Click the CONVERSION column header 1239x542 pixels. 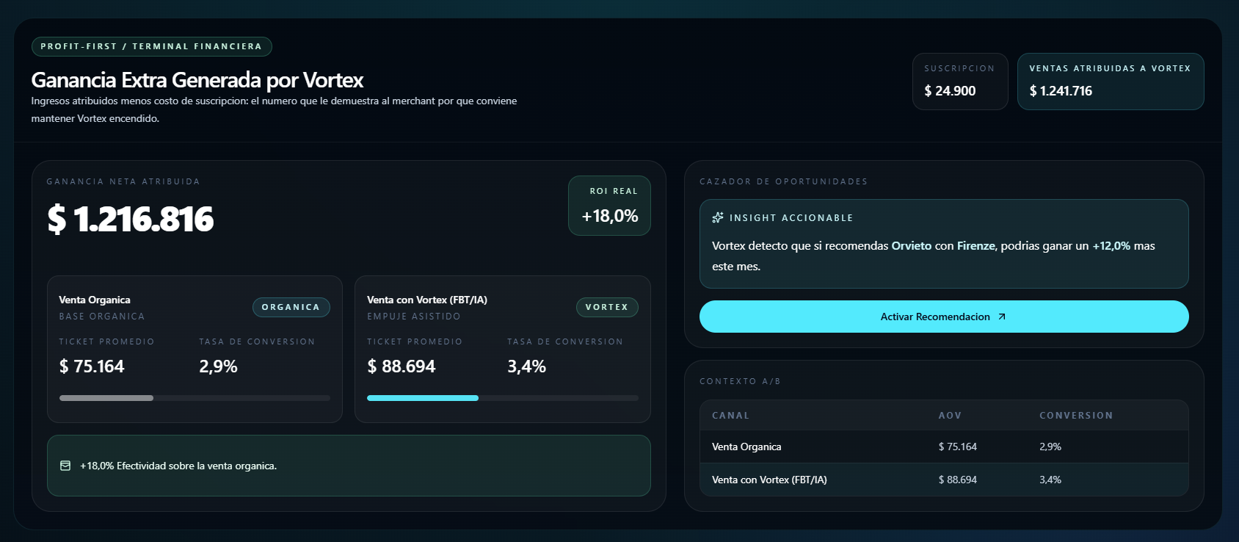click(1076, 416)
